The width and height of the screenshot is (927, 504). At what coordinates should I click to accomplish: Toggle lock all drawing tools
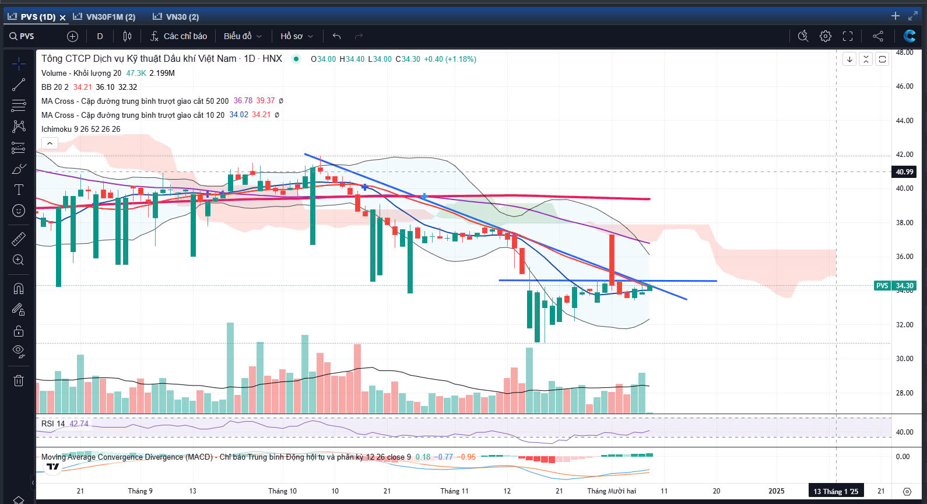pos(19,331)
